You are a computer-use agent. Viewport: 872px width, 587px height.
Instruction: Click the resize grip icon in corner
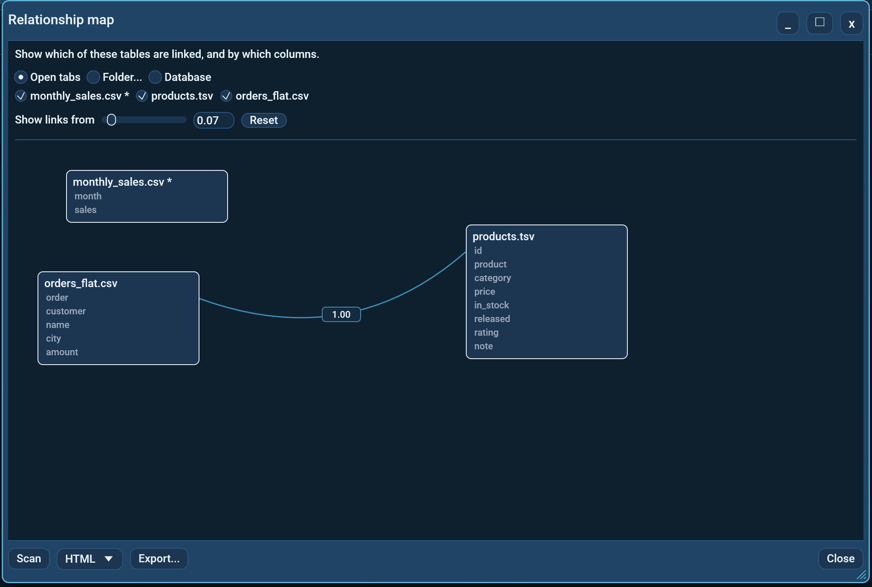pyautogui.click(x=861, y=575)
